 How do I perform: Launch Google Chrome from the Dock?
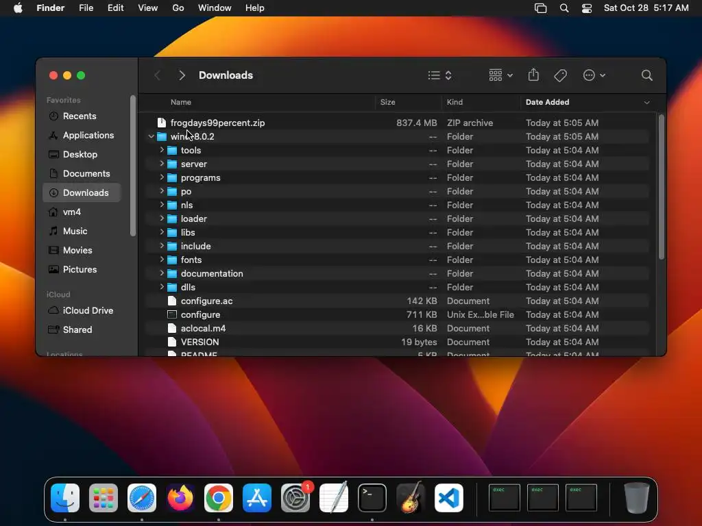(219, 497)
